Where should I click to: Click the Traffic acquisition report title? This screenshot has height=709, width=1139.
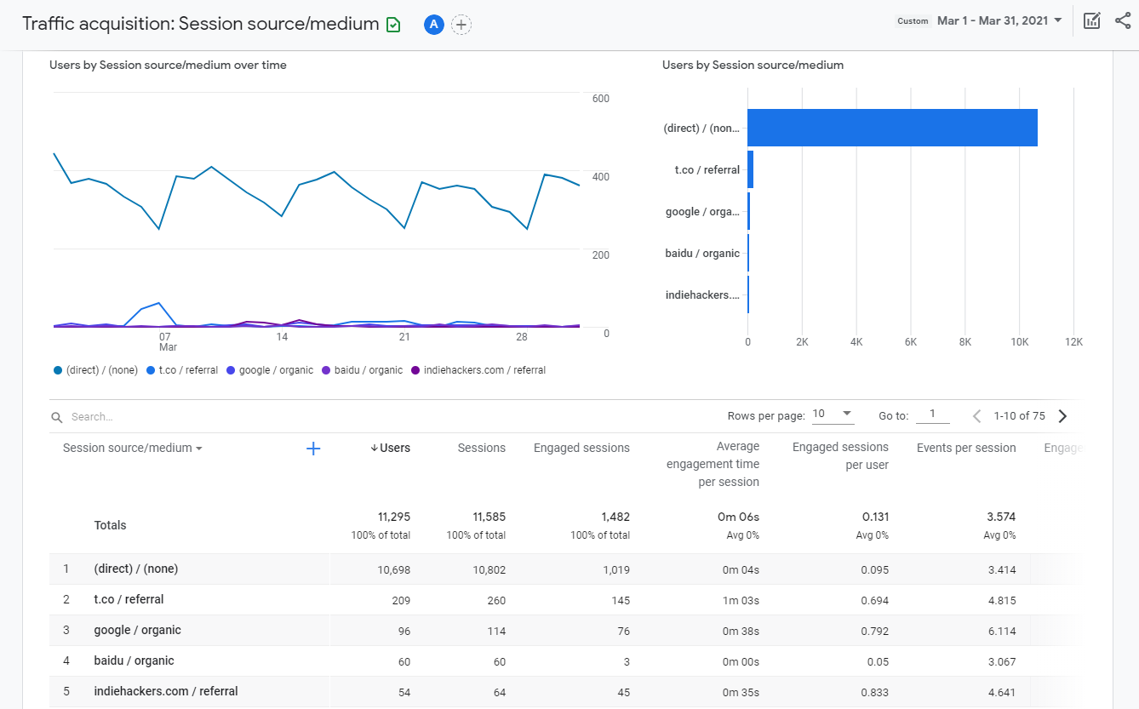[x=201, y=24]
